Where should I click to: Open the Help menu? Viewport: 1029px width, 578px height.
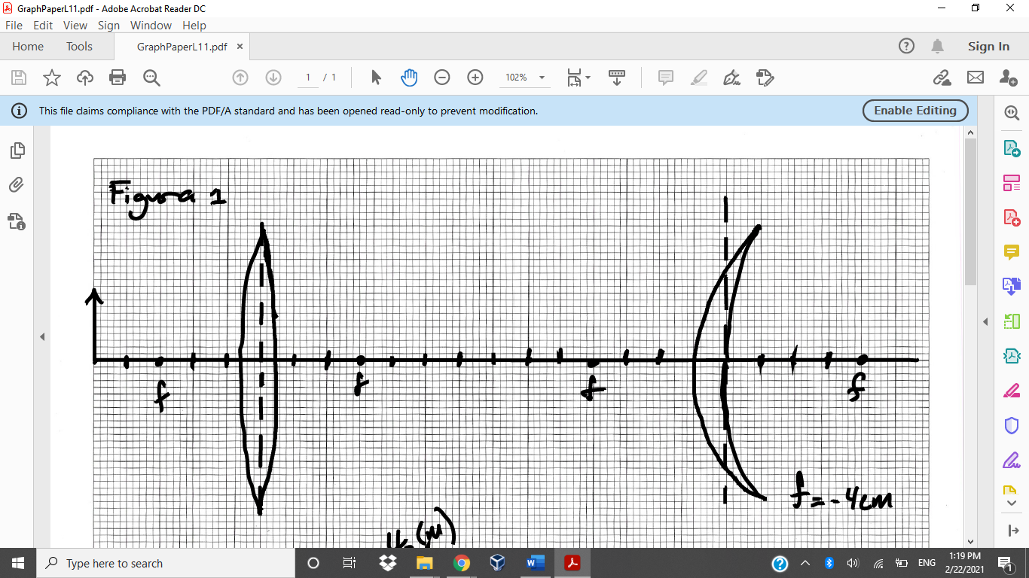[x=194, y=25]
